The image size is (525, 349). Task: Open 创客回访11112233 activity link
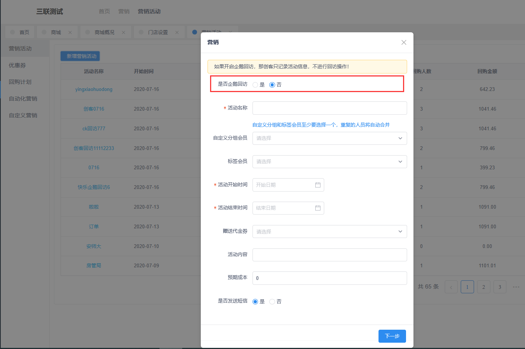pyautogui.click(x=94, y=148)
